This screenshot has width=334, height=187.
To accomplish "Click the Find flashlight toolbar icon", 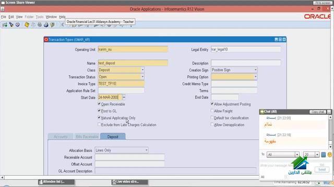I will pos(11,25).
